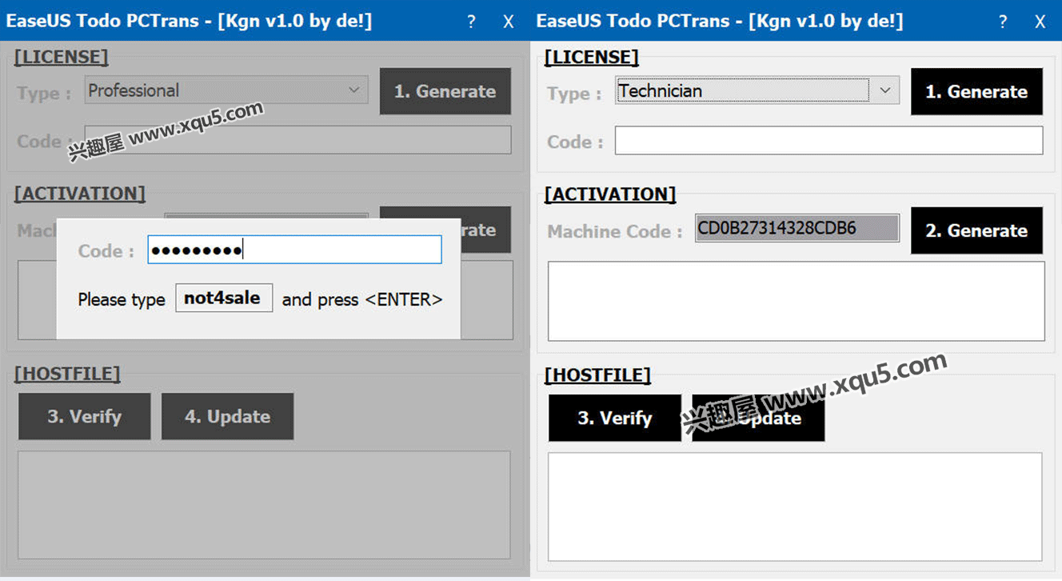Click the [HOSTFILE] heading in left window
The image size is (1062, 581).
pyautogui.click(x=67, y=374)
